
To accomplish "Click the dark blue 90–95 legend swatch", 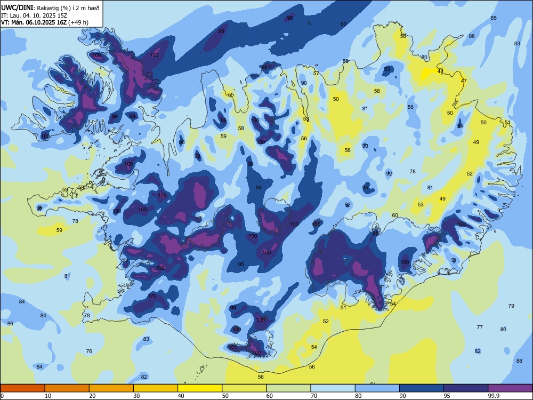I will 422,388.
